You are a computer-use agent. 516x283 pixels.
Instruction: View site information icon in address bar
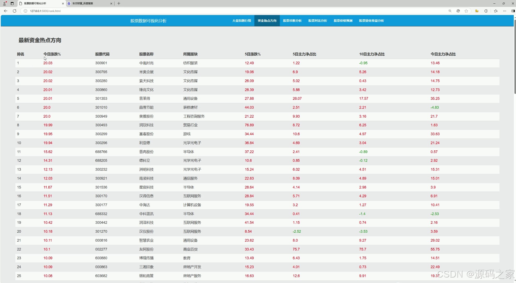(x=25, y=11)
